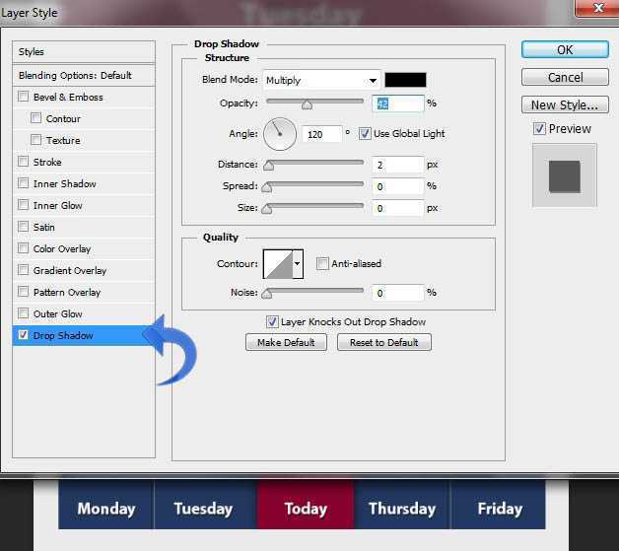Open the contour picker dropdown arrow

[x=298, y=263]
